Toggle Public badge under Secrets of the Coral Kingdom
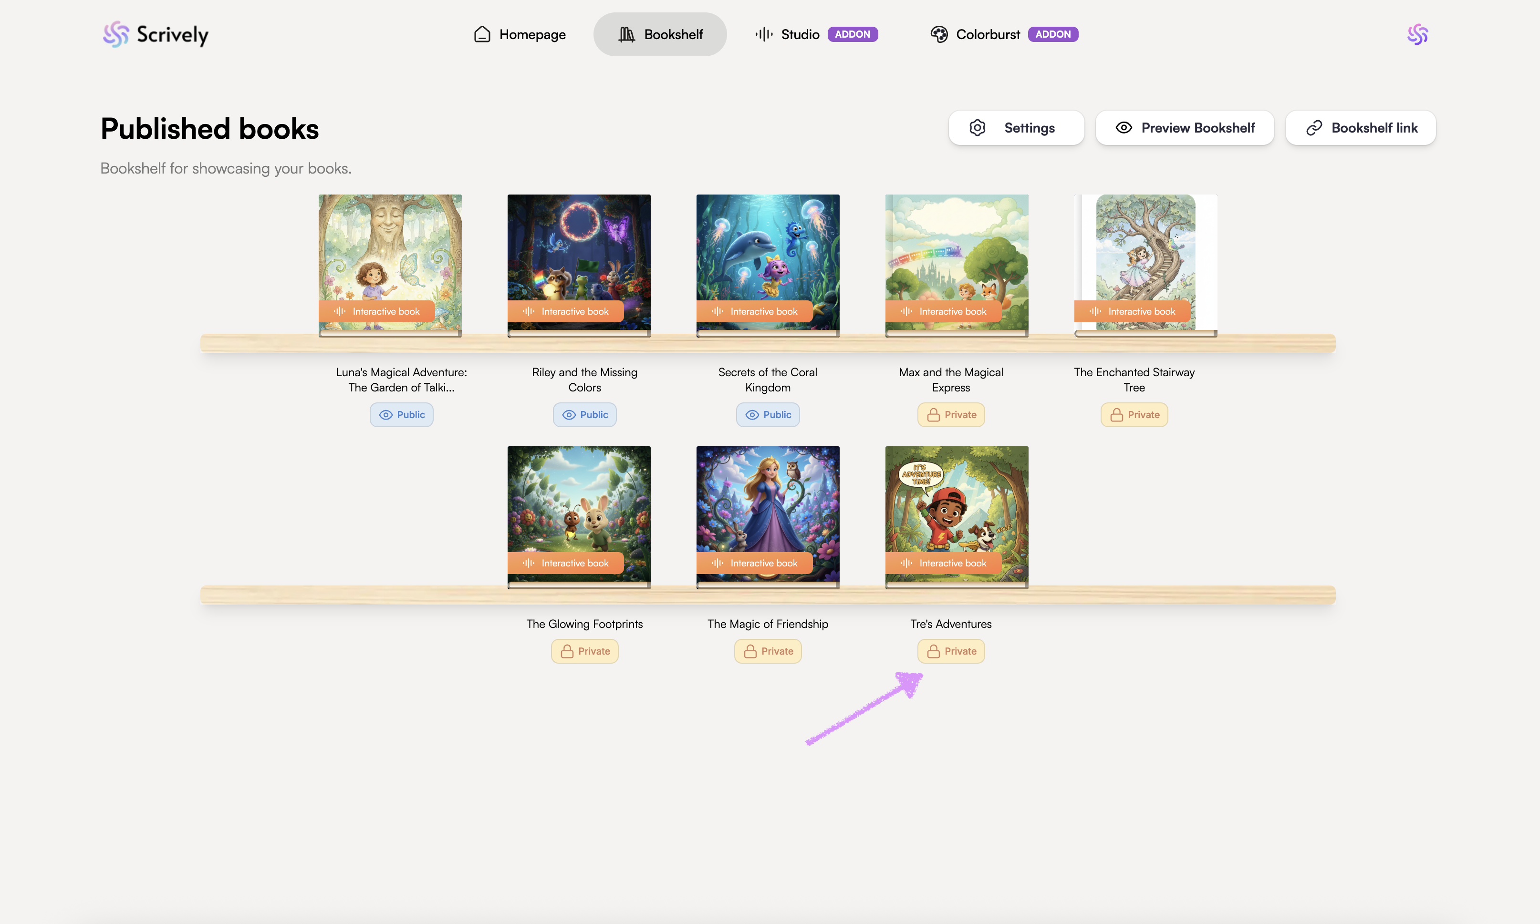 tap(768, 415)
